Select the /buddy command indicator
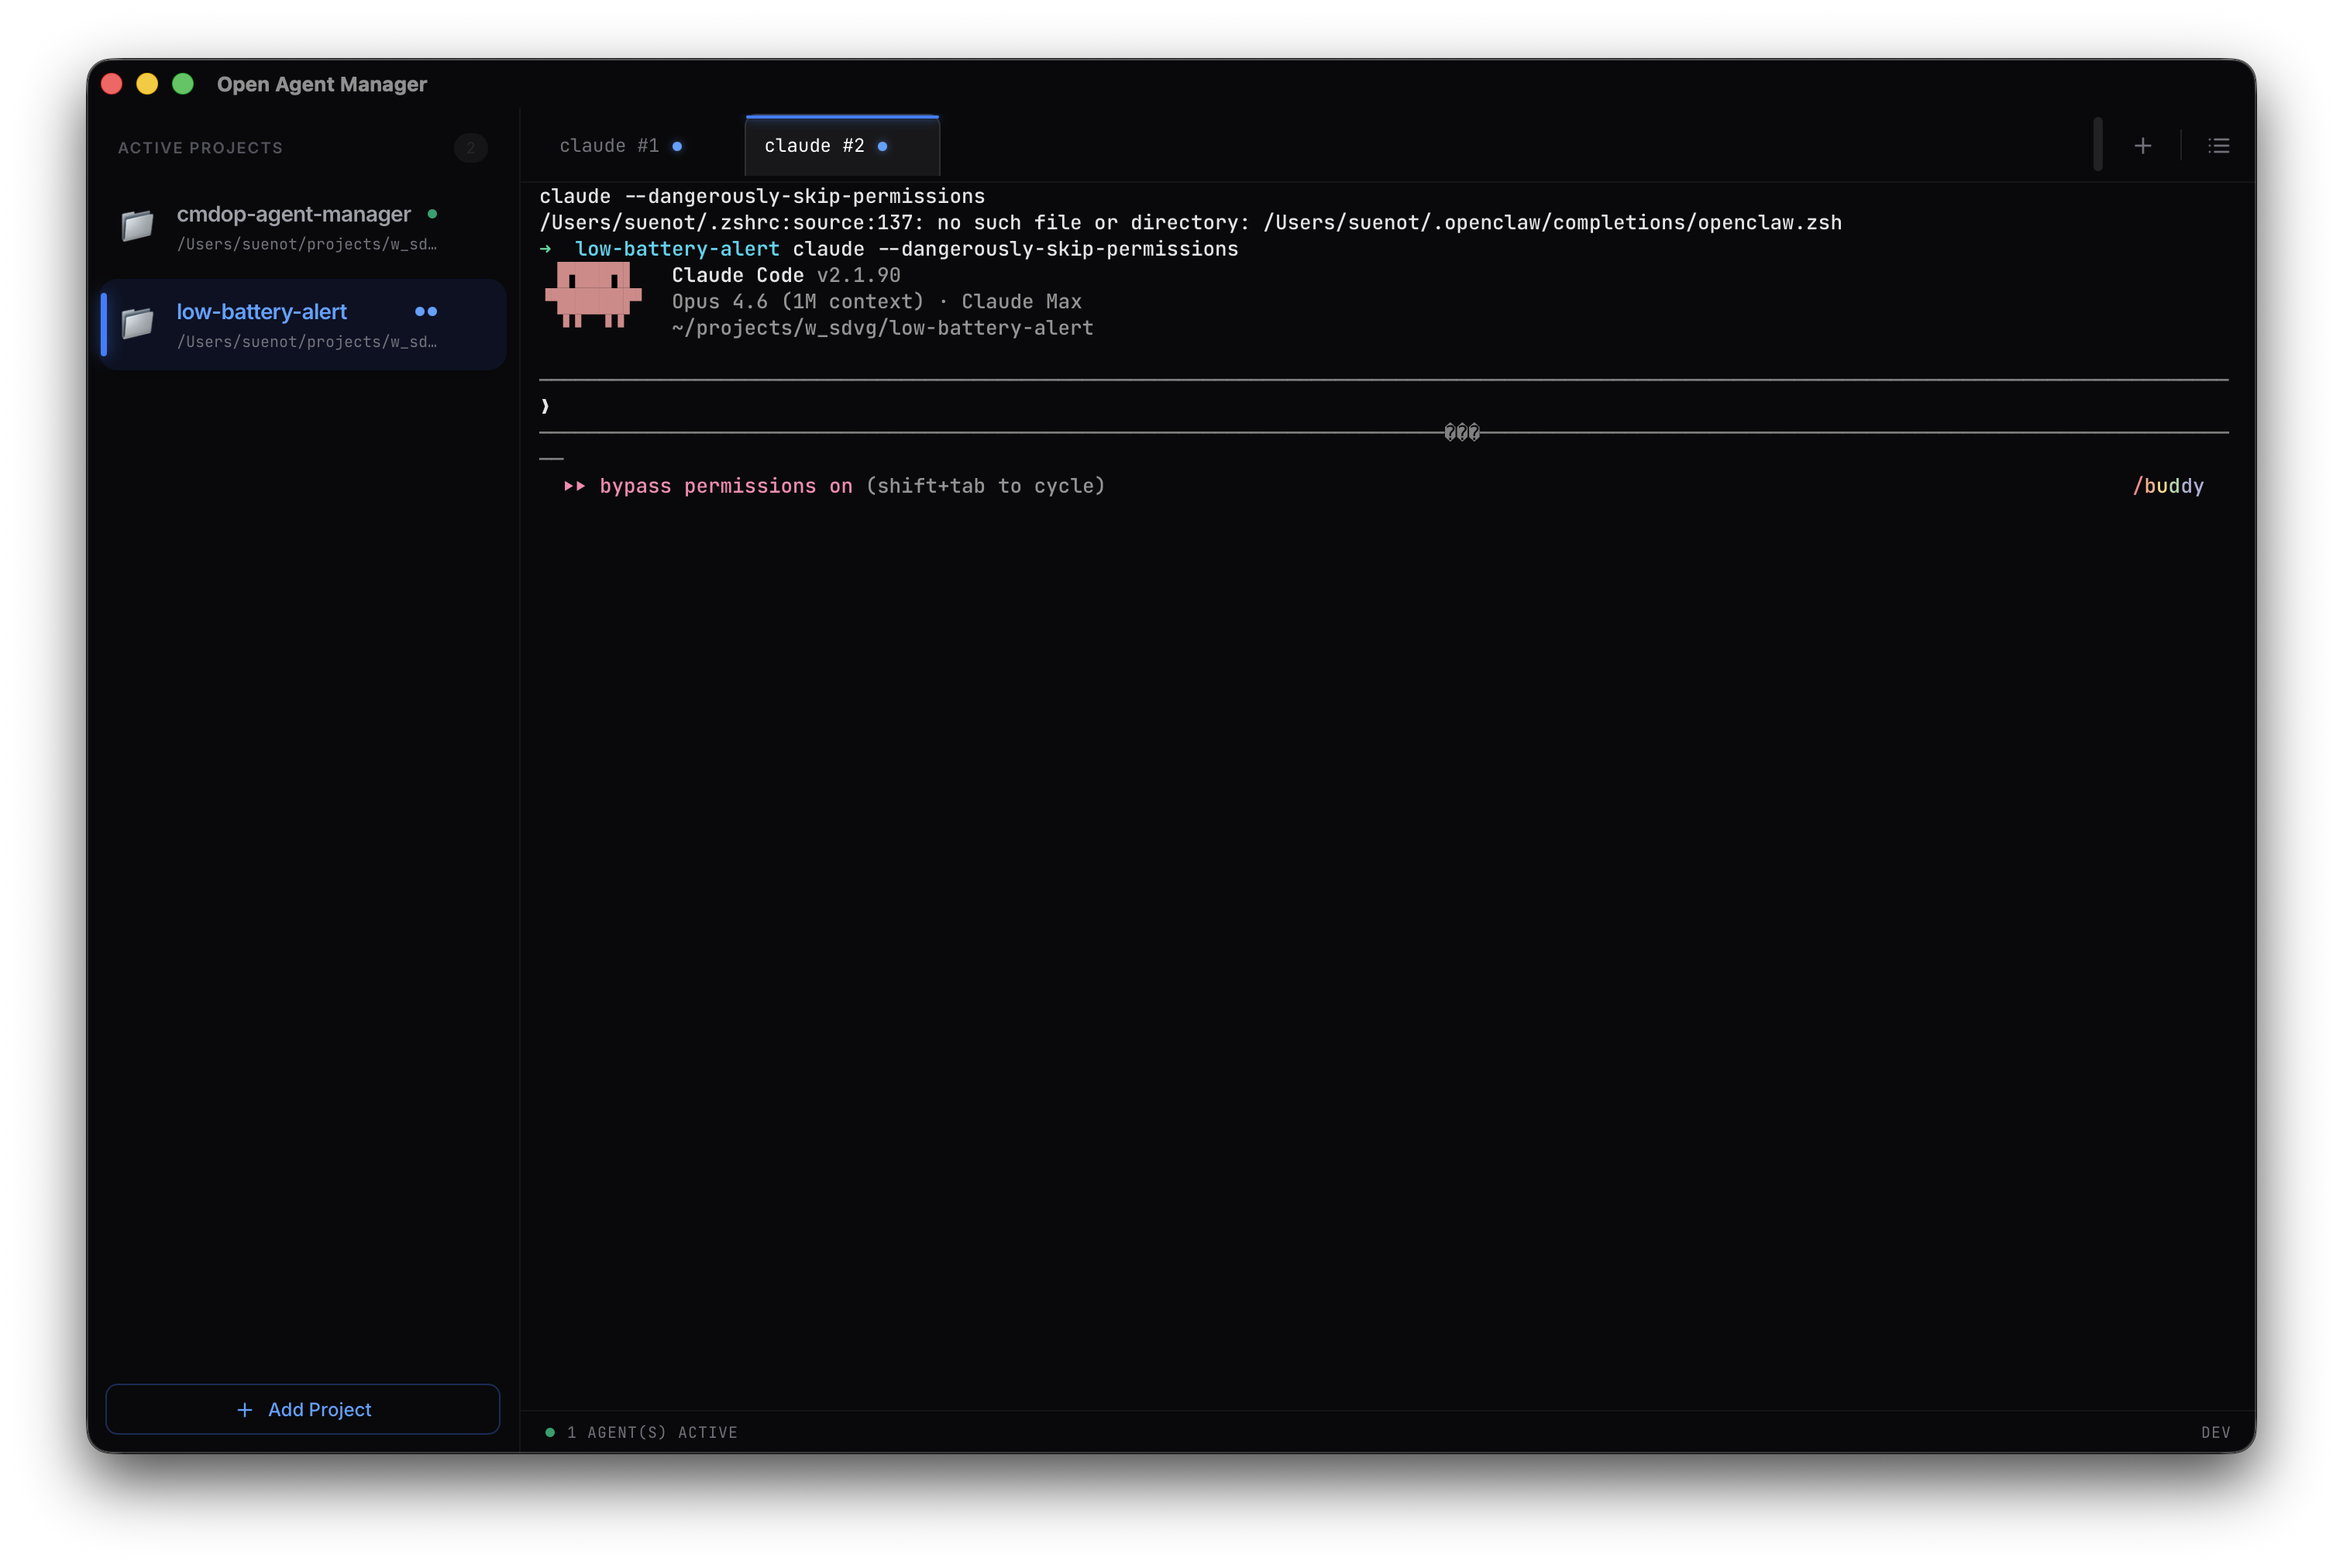 2168,487
